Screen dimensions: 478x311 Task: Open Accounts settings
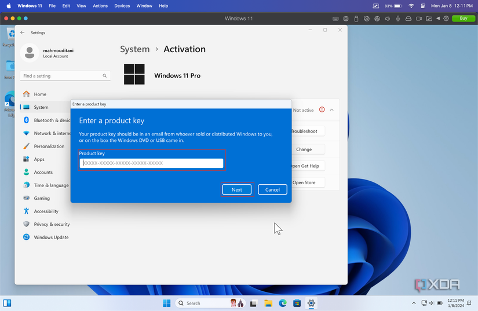pyautogui.click(x=46, y=172)
